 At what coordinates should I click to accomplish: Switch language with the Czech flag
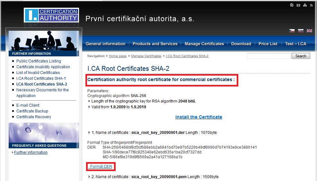tap(292, 31)
